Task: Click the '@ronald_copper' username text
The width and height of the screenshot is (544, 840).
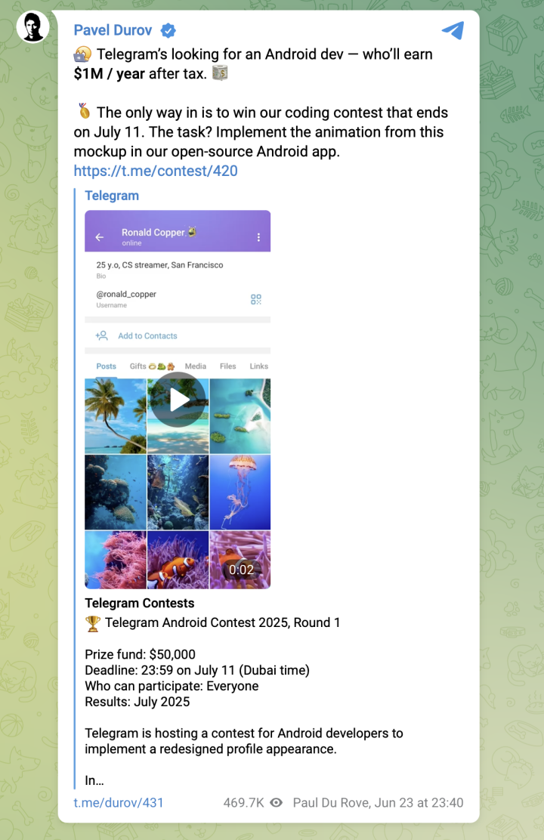Action: coord(126,294)
